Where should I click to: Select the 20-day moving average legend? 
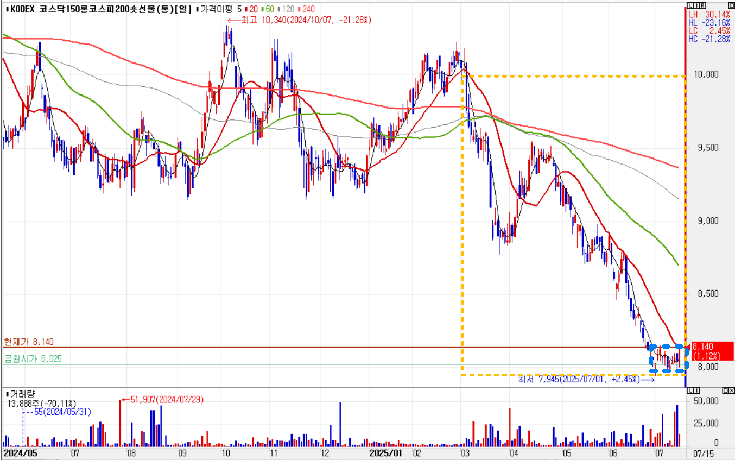[253, 9]
